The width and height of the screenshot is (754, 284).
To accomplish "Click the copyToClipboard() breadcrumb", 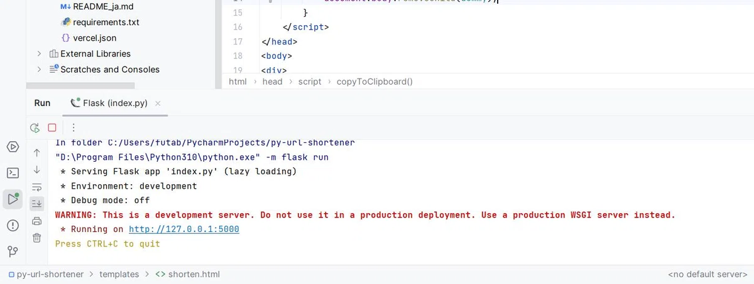I will tap(374, 82).
